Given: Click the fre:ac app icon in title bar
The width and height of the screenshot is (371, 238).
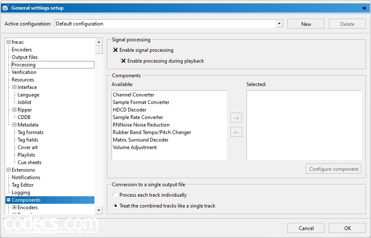Looking at the screenshot, I should coord(5,8).
